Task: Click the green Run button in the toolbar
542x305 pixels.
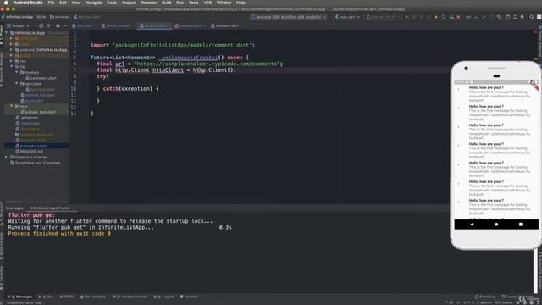Action: coord(407,17)
